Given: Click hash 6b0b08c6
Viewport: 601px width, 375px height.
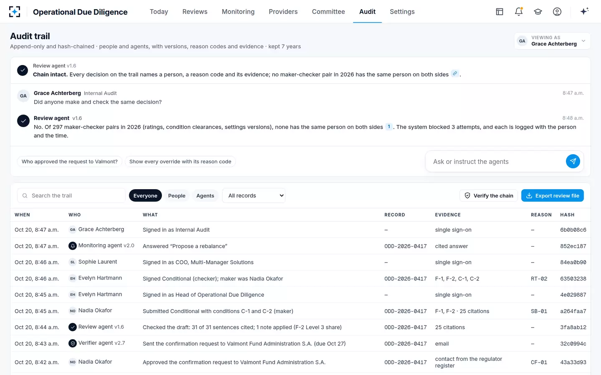Looking at the screenshot, I should click(x=573, y=230).
